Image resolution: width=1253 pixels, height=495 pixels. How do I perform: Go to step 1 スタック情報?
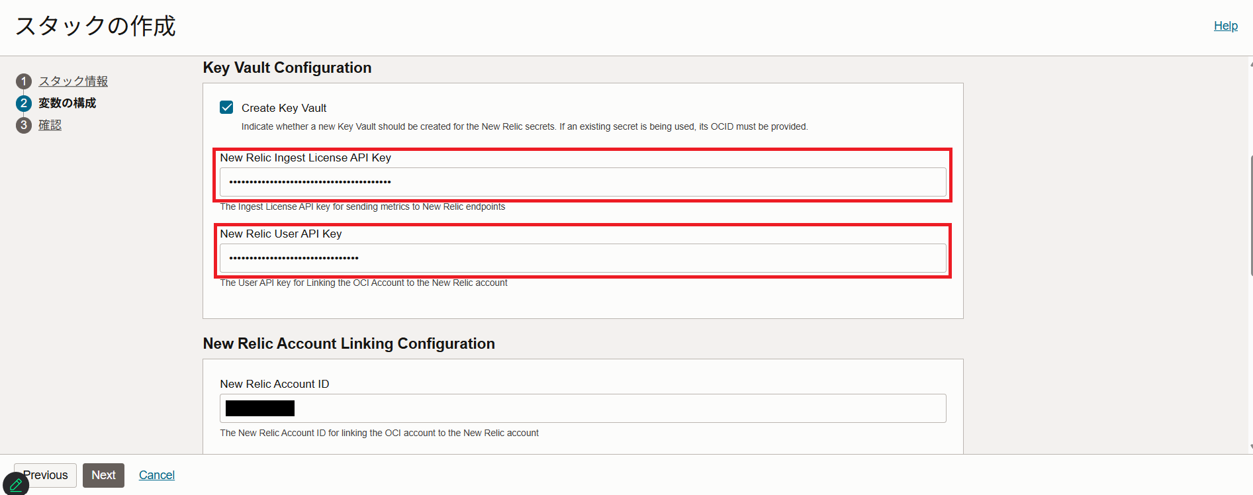click(73, 81)
